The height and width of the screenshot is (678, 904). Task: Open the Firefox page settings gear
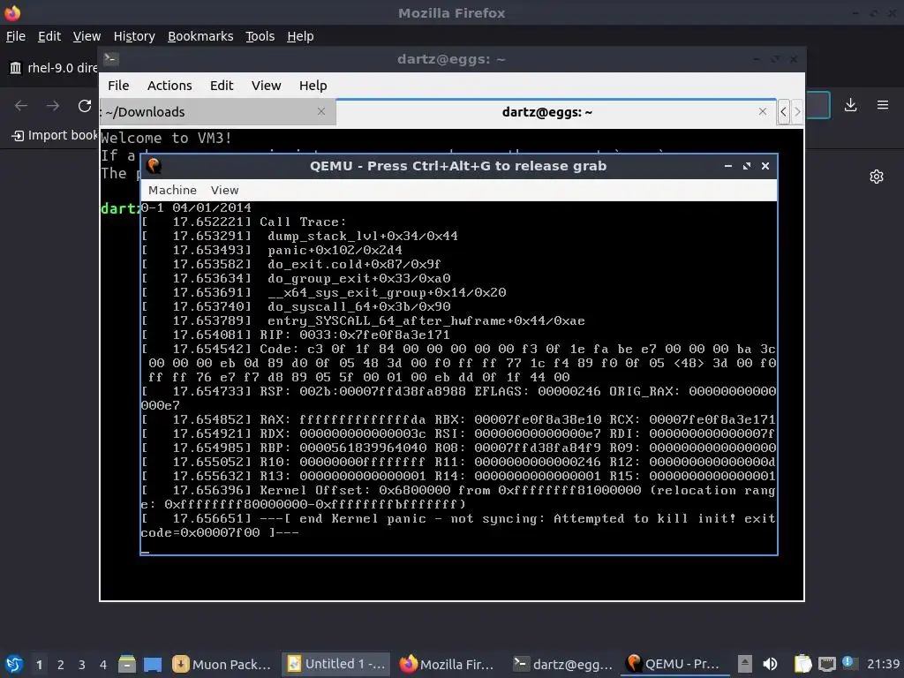click(x=877, y=177)
